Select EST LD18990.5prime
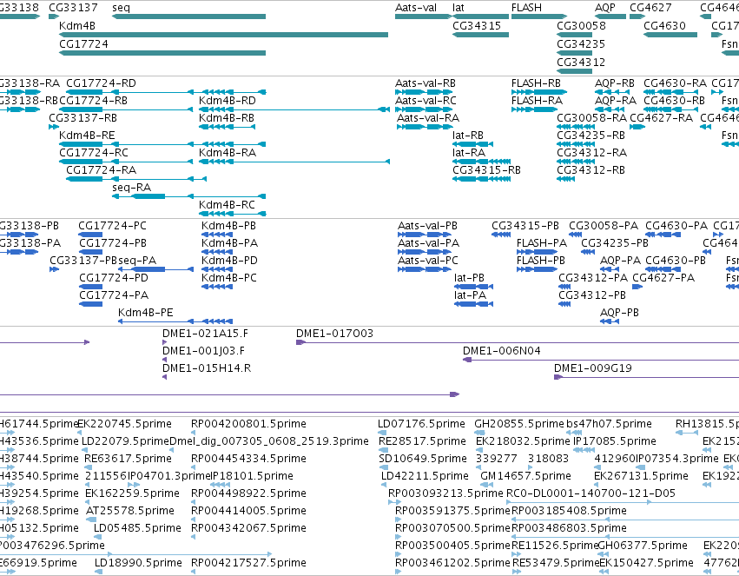 (98, 572)
